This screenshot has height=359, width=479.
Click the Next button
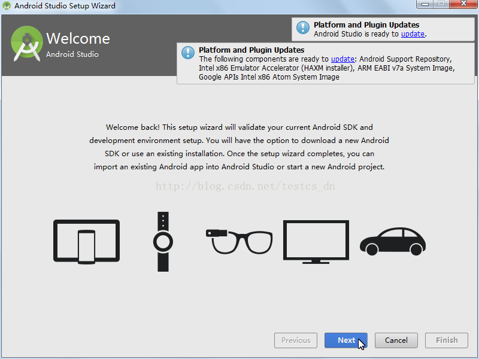point(346,340)
